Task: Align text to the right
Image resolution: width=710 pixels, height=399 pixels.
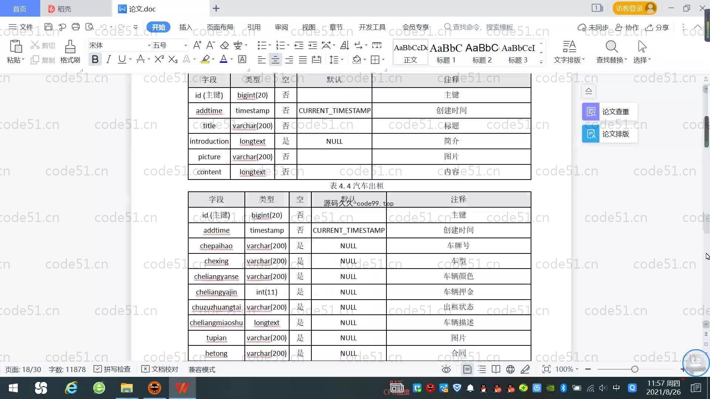Action: (x=289, y=60)
